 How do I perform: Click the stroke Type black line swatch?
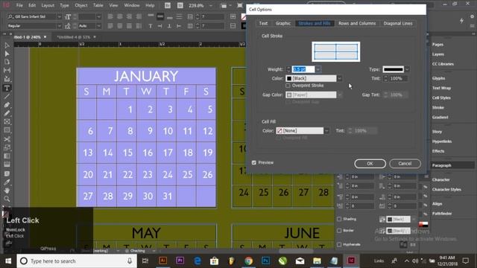[x=393, y=69]
